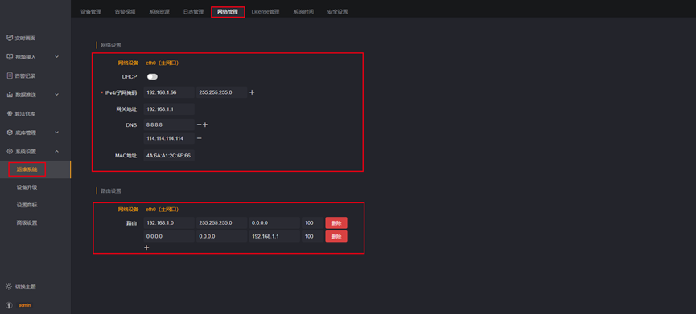This screenshot has width=696, height=314.
Task: Expand the 底库管理 submenu chevron
Action: pyautogui.click(x=56, y=132)
